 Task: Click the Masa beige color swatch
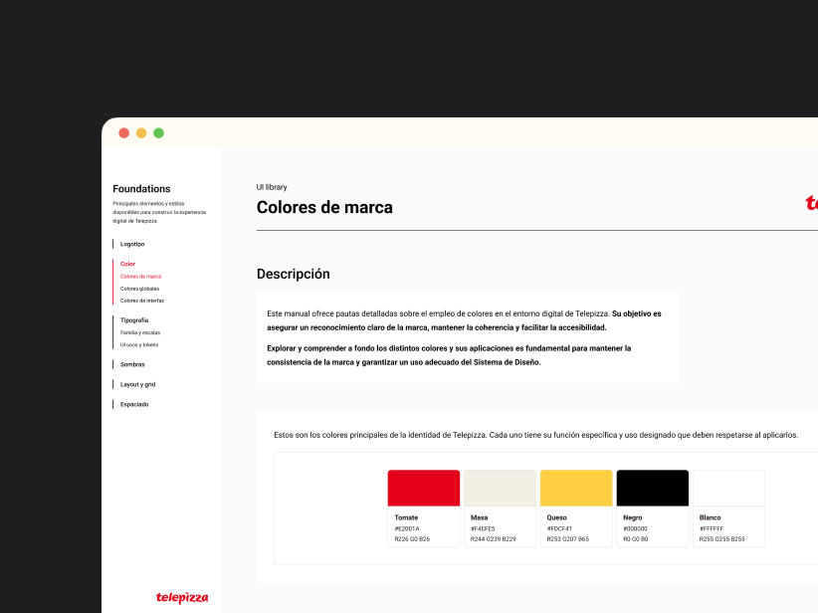point(500,488)
